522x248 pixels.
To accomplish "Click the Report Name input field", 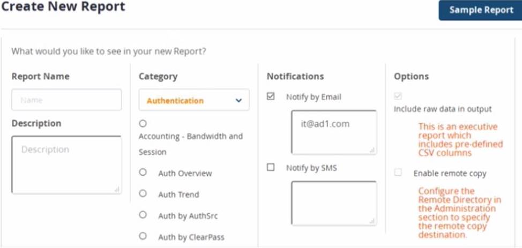I will pos(66,100).
